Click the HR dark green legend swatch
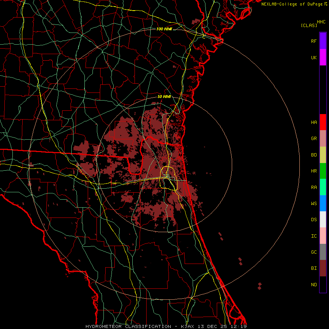The width and height of the screenshot is (329, 329). click(x=323, y=171)
